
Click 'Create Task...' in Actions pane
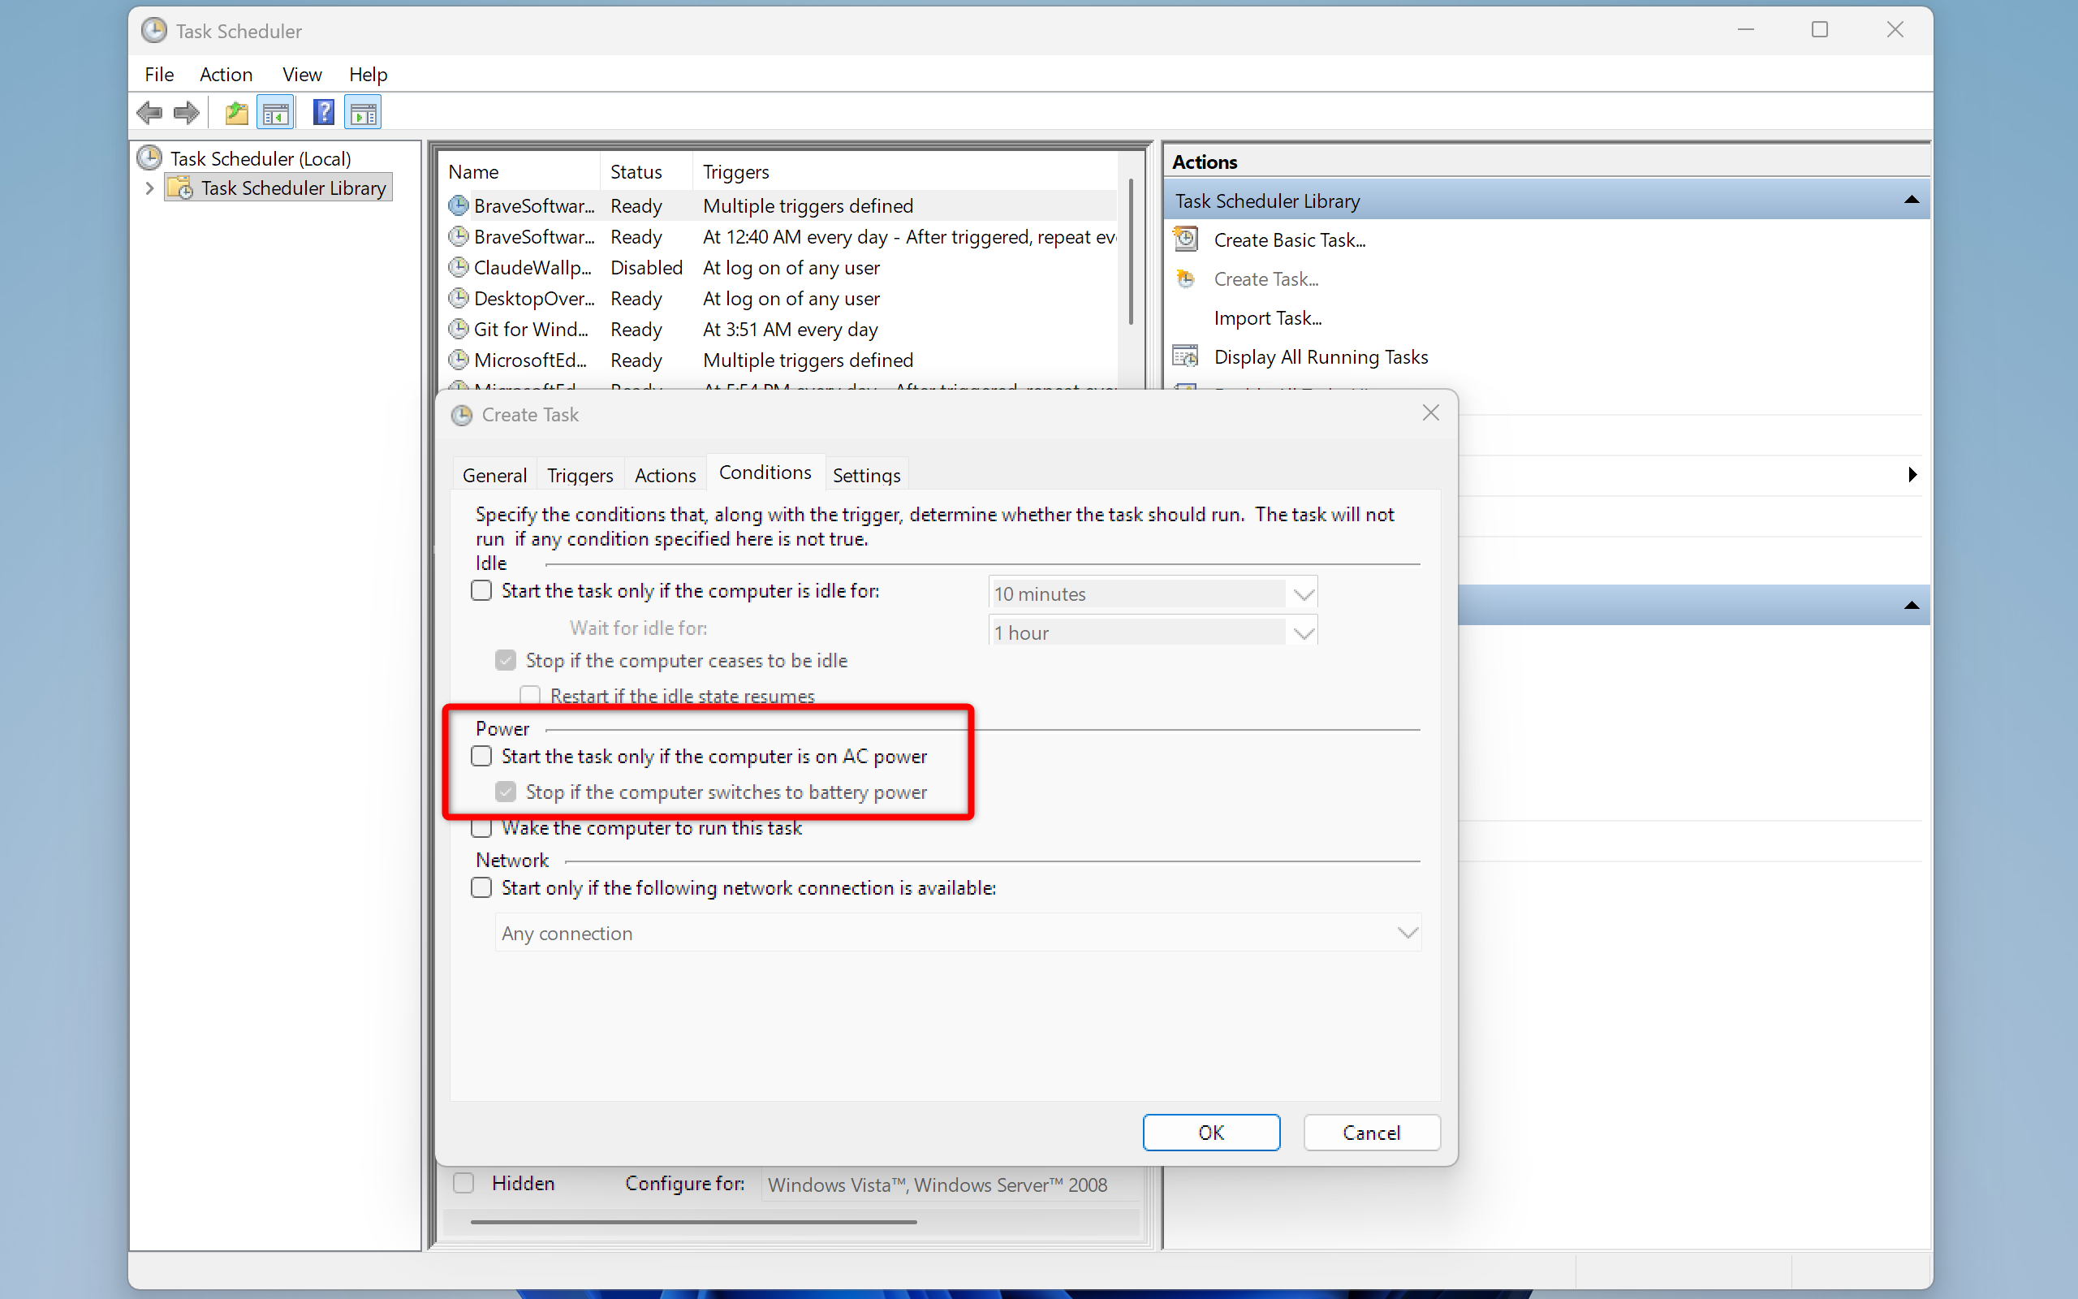click(x=1265, y=279)
